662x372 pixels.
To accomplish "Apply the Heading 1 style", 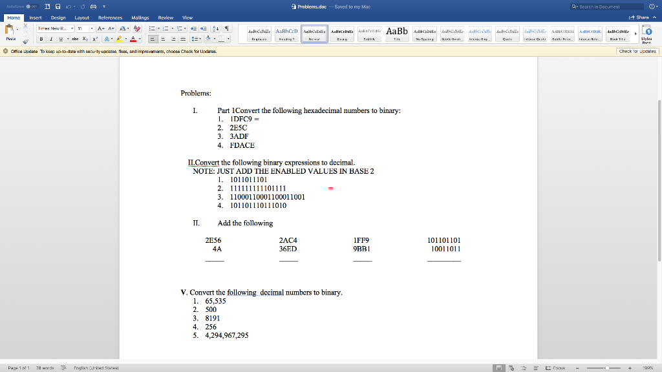I will [286, 34].
